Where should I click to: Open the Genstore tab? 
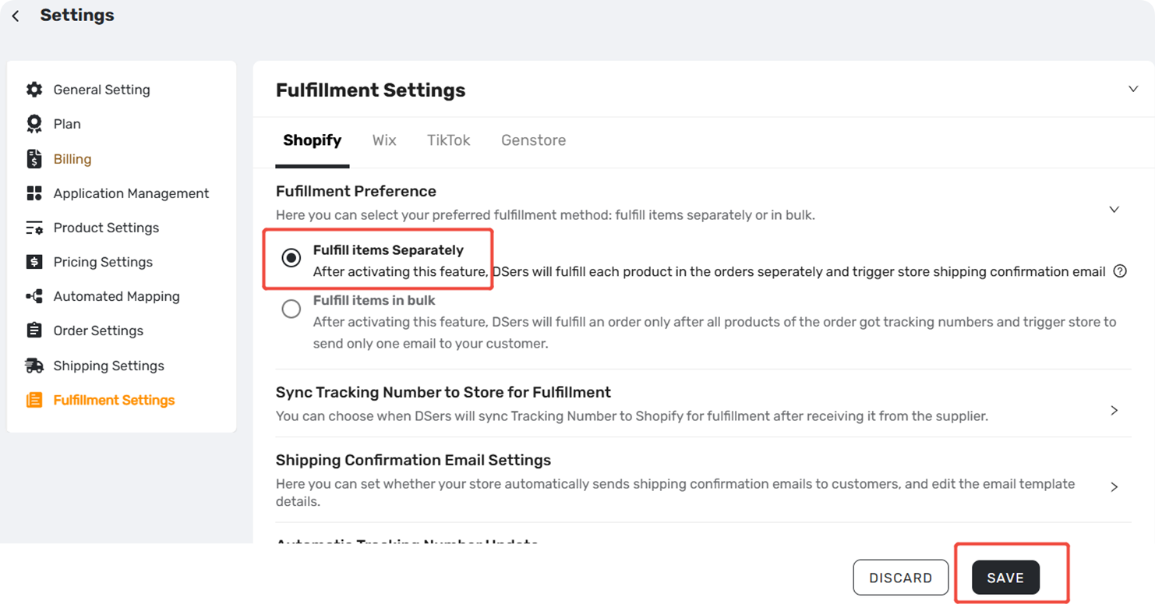coord(534,140)
